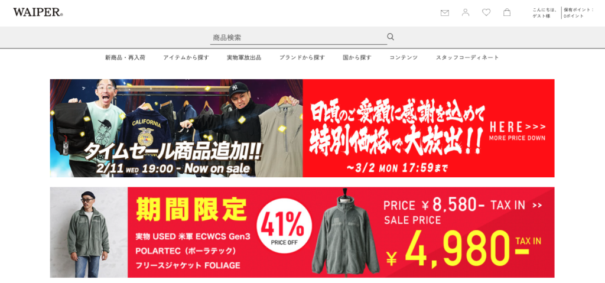Image resolution: width=605 pixels, height=283 pixels.
Task: Open the user account icon
Action: [466, 12]
